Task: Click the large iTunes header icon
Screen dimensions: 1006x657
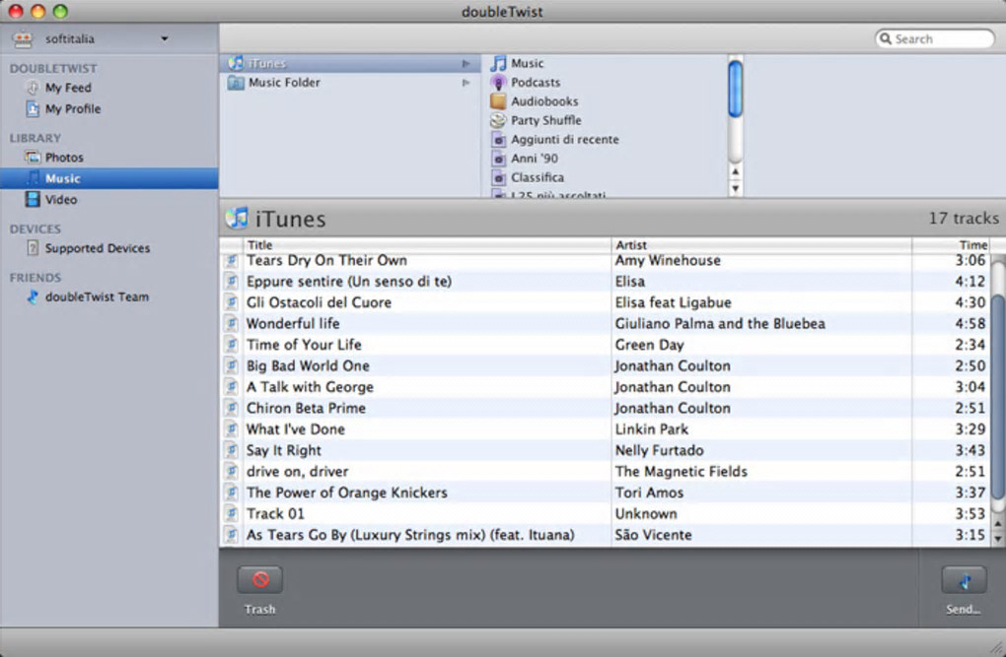Action: (237, 219)
